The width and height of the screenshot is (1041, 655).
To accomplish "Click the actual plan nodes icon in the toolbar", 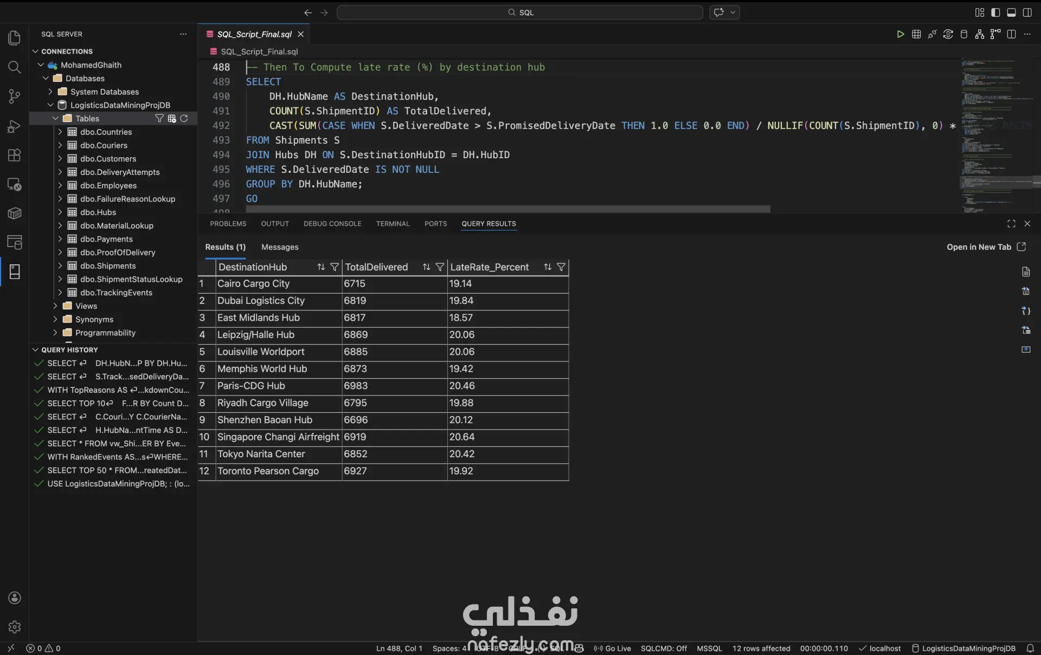I will 995,34.
